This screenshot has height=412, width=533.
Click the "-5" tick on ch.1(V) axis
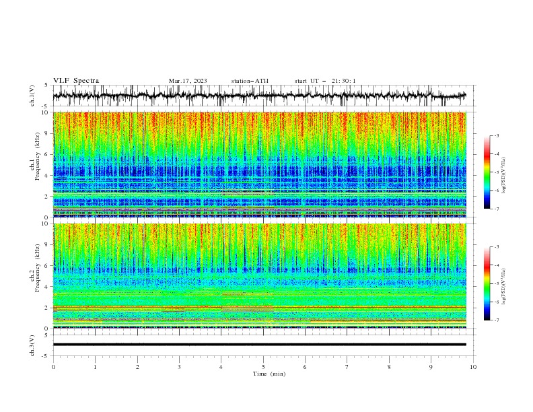pyautogui.click(x=45, y=106)
